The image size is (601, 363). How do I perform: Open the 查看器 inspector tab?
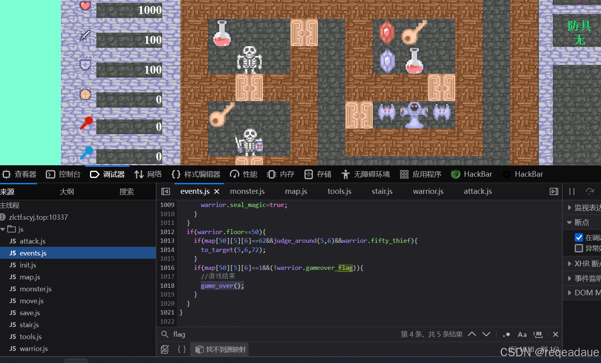tap(19, 174)
